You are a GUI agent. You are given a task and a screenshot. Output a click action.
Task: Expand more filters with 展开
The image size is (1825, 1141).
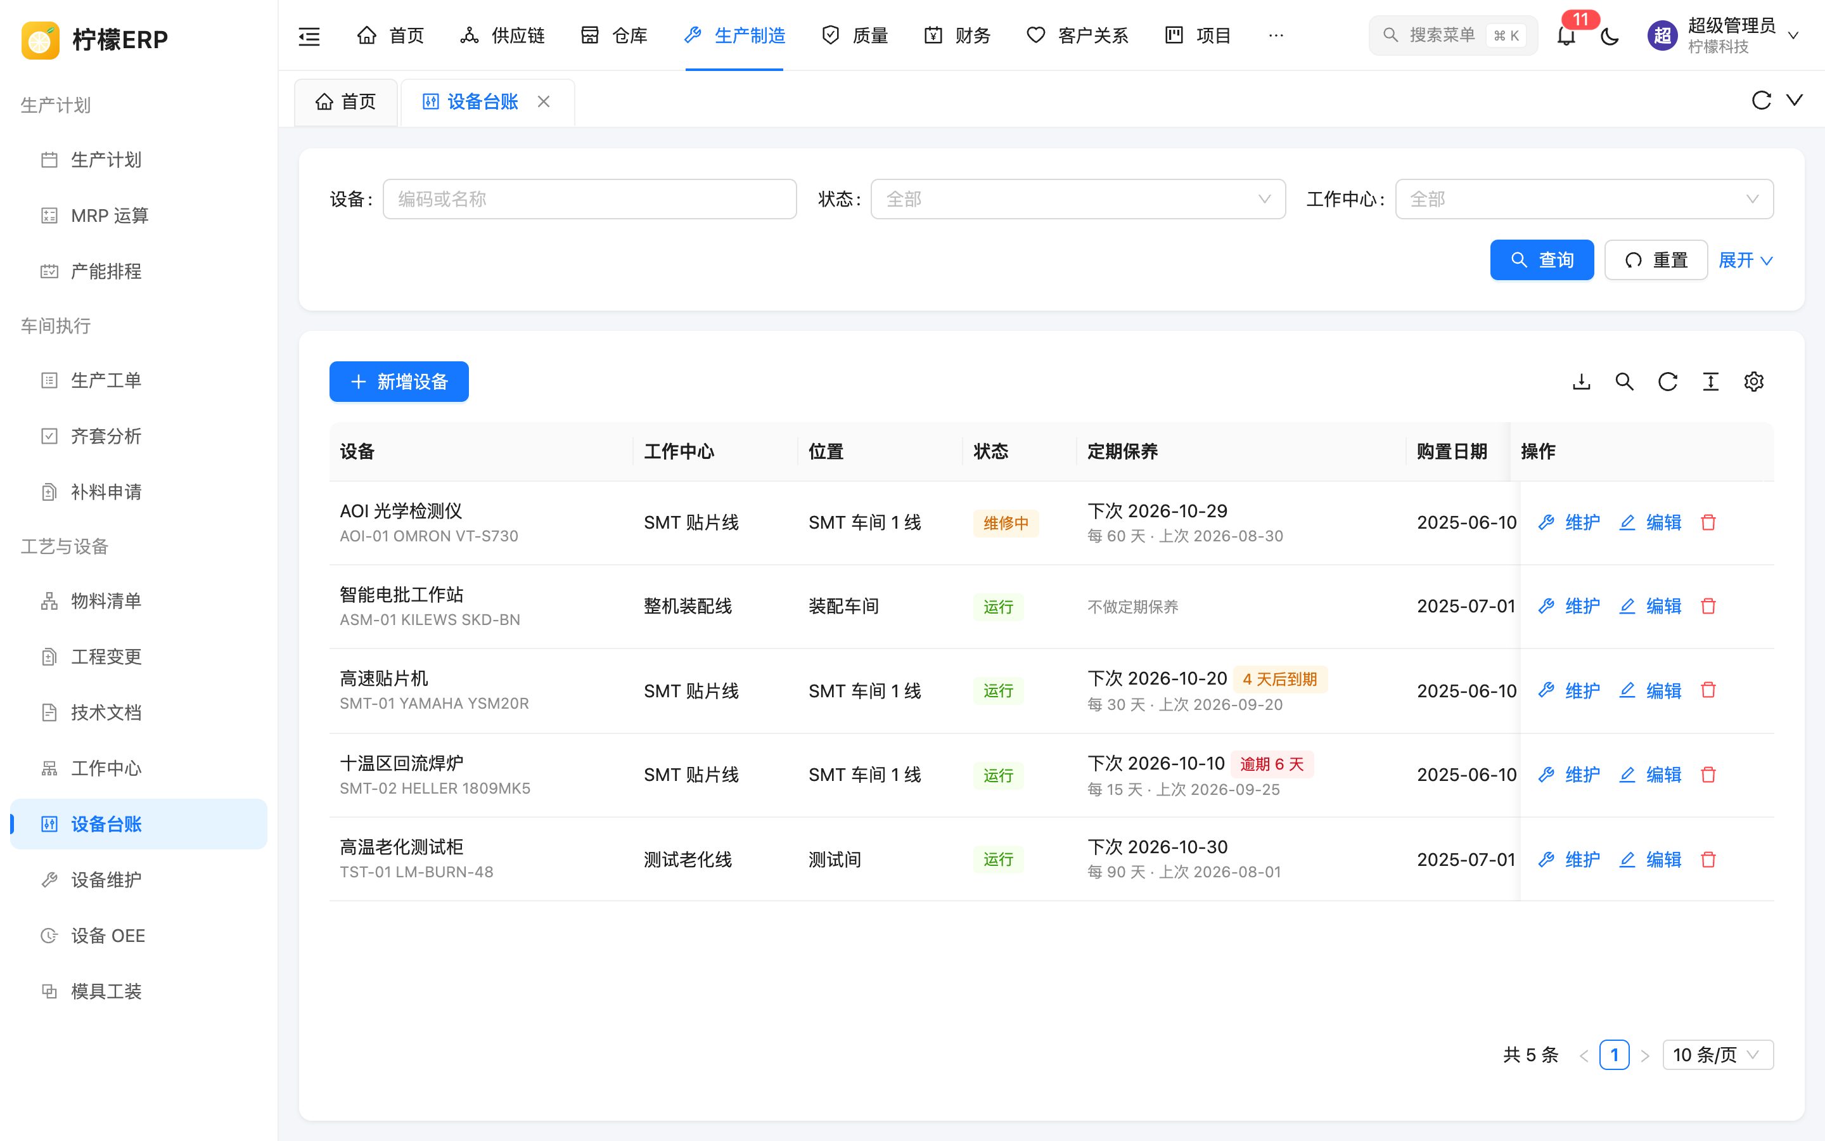pyautogui.click(x=1745, y=261)
